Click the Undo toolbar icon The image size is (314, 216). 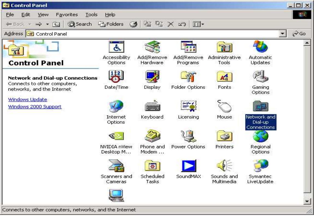(x=182, y=24)
